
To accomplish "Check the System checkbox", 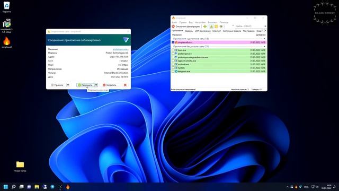I will point(173,68).
